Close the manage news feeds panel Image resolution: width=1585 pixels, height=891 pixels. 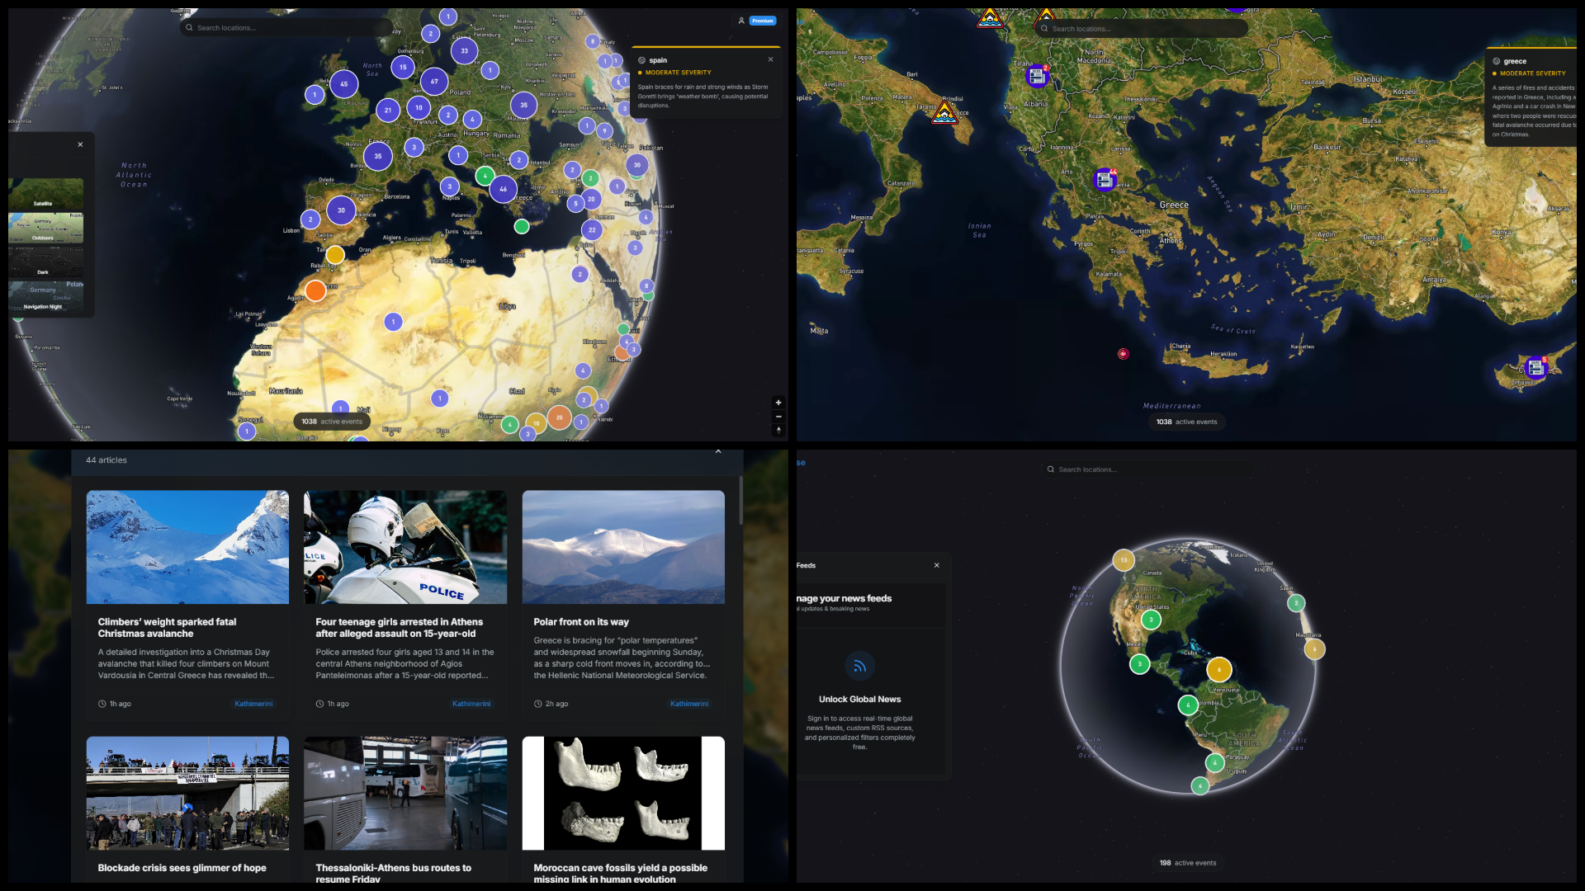click(937, 565)
